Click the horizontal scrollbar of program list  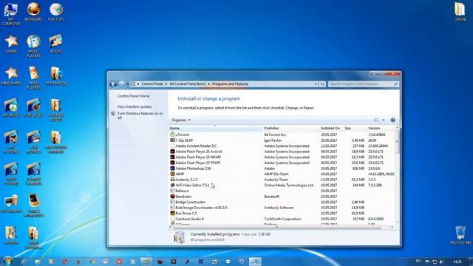(x=276, y=227)
